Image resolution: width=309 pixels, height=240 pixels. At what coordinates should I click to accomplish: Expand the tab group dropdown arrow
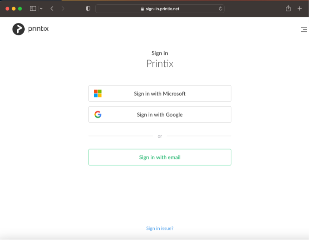(x=41, y=9)
